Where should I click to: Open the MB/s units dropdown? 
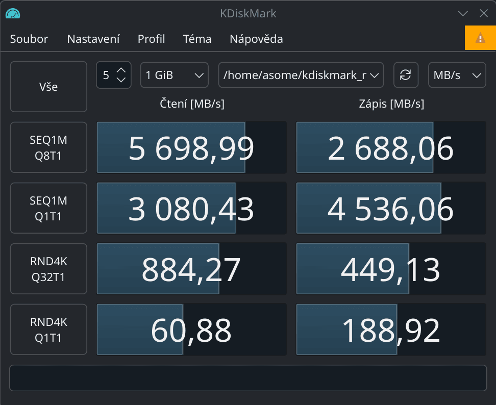pyautogui.click(x=457, y=75)
